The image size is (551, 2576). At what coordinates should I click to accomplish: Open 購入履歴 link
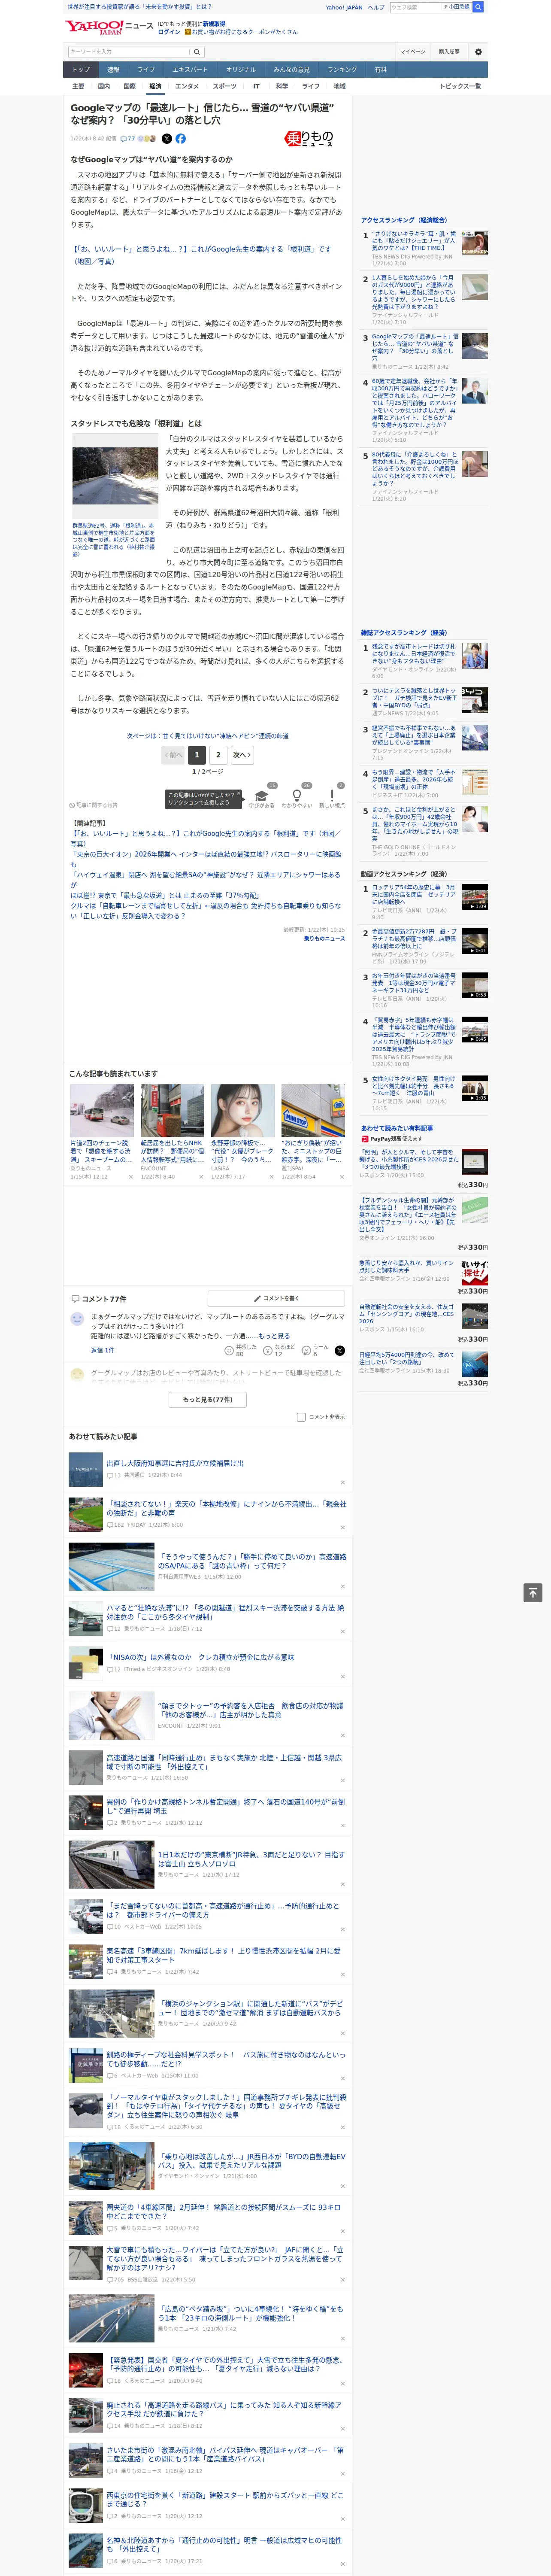click(449, 52)
